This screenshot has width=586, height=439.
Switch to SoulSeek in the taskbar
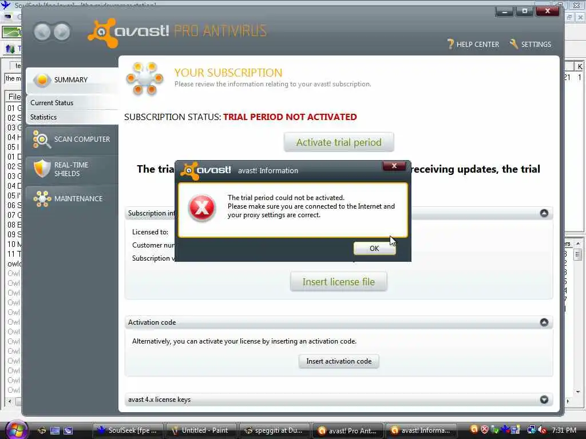128,430
